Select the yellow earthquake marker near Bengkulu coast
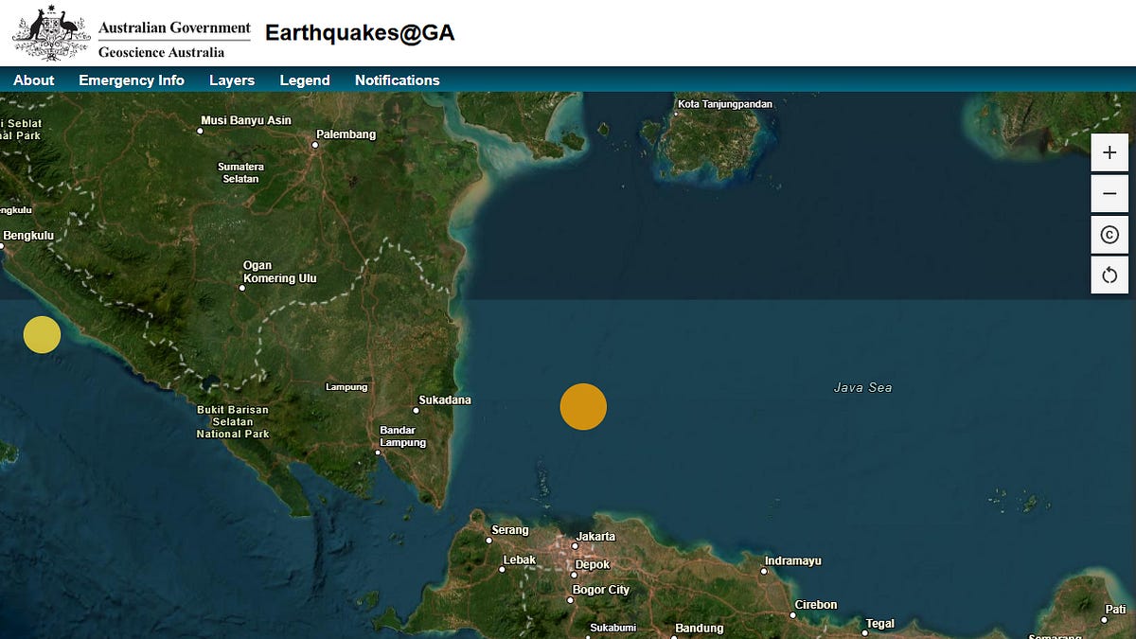Image resolution: width=1136 pixels, height=639 pixels. [x=42, y=334]
